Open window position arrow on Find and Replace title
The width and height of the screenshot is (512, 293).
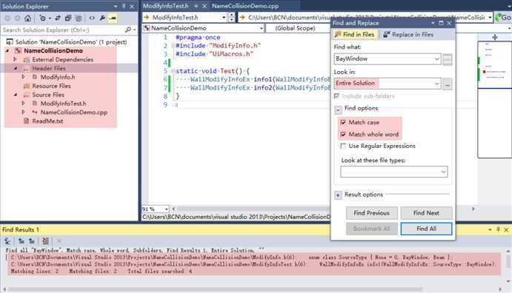[433, 23]
